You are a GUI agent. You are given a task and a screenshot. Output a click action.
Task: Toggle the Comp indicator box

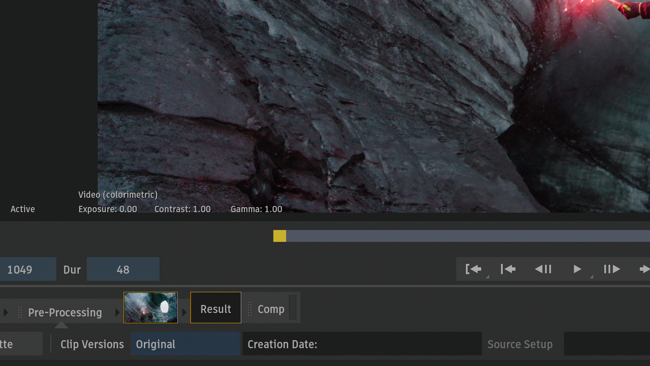coord(292,308)
